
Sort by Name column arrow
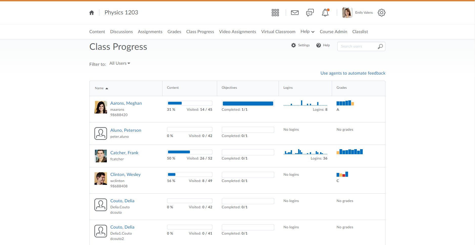coord(107,88)
